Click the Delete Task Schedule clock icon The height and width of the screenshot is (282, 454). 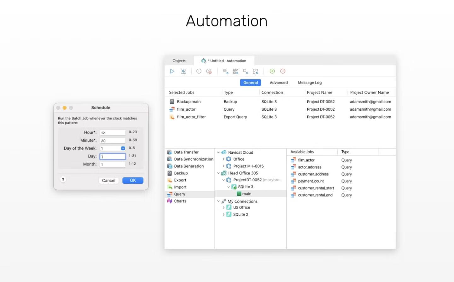coord(209,71)
